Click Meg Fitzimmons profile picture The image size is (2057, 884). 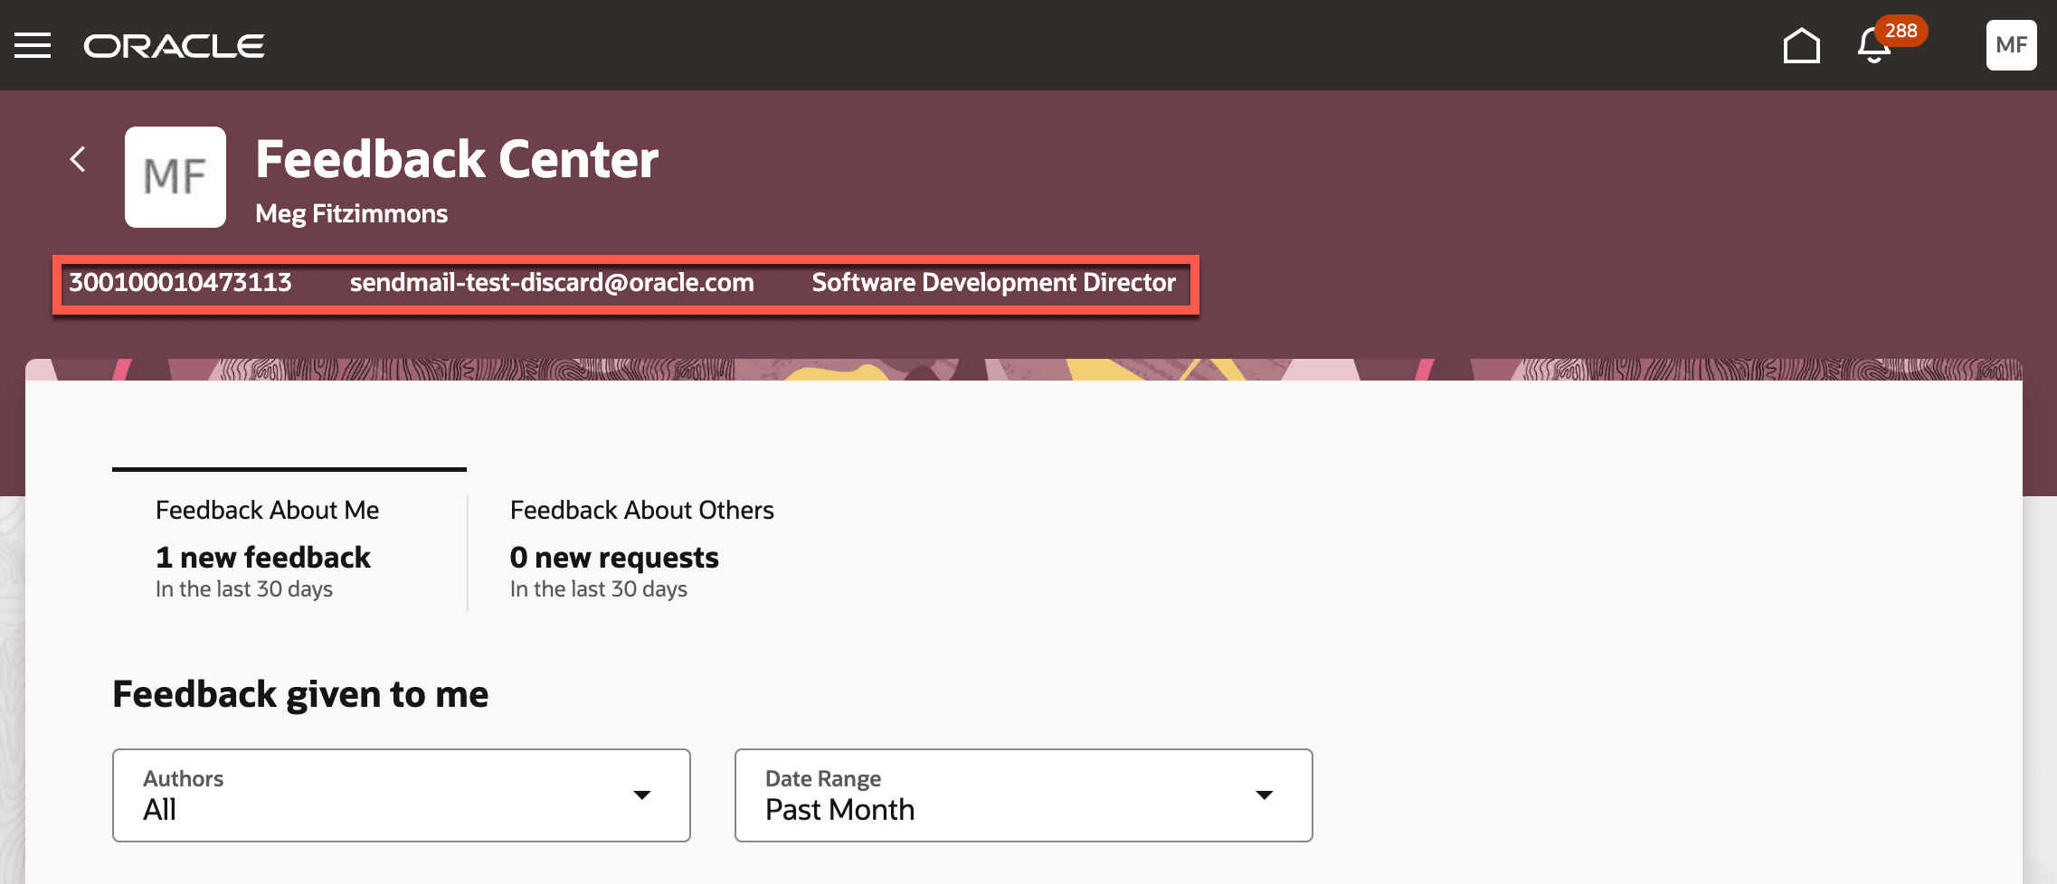(x=175, y=176)
